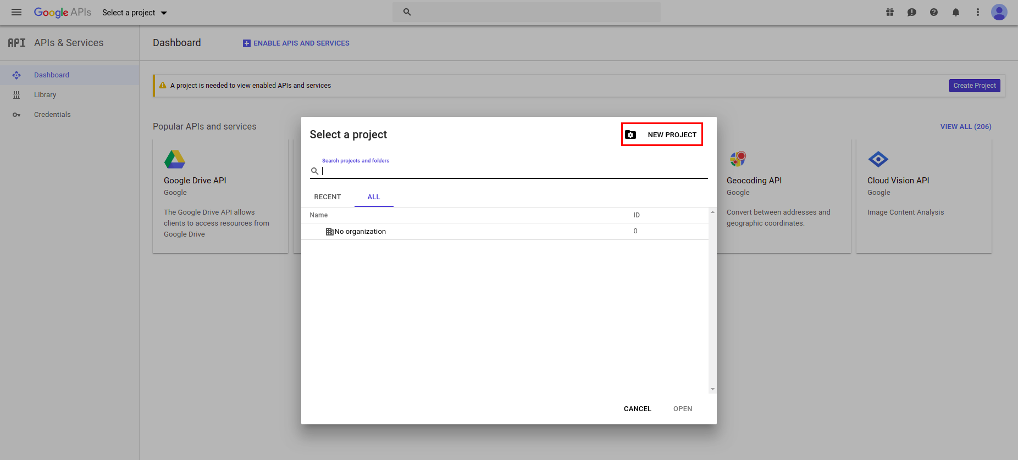Switch to the Recent tab
This screenshot has height=460, width=1018.
tap(328, 197)
